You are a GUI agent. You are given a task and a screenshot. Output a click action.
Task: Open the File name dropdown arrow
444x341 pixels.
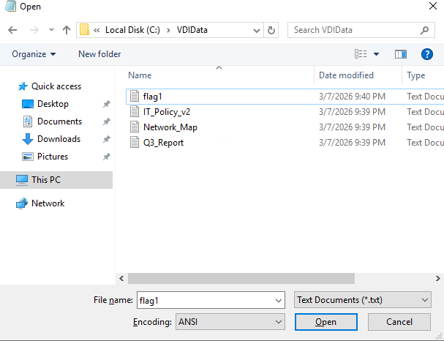pyautogui.click(x=279, y=300)
